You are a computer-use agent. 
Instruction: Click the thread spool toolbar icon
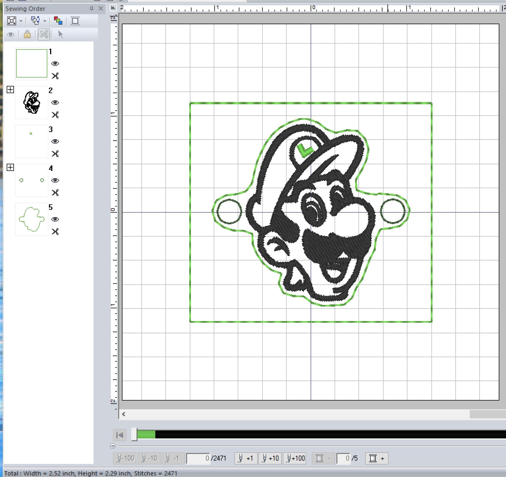75,21
